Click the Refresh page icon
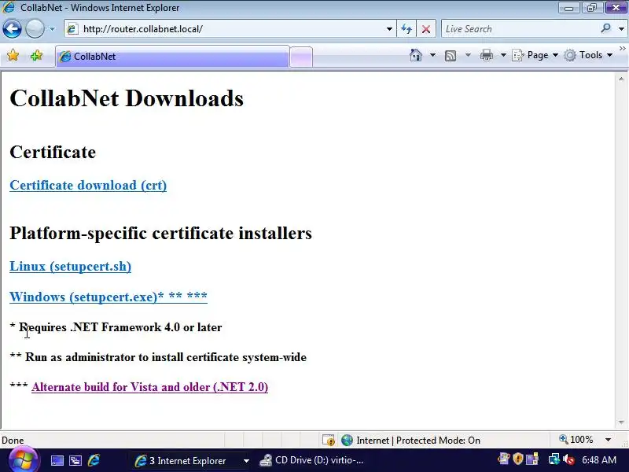The image size is (629, 472). point(406,29)
